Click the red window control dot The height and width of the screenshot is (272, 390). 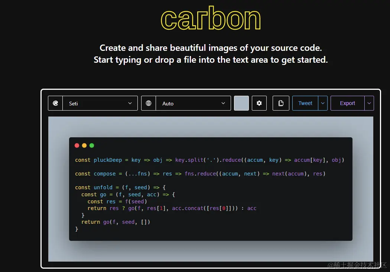pyautogui.click(x=77, y=145)
